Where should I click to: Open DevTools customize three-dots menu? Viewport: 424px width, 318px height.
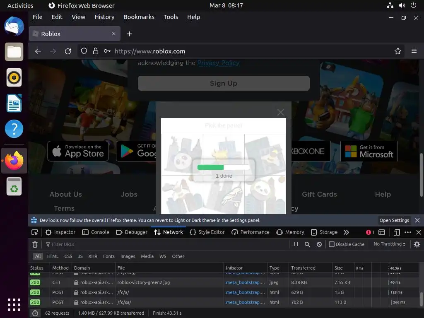[407, 232]
